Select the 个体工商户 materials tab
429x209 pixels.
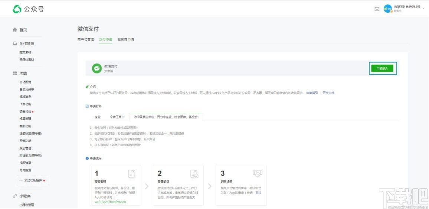point(117,117)
